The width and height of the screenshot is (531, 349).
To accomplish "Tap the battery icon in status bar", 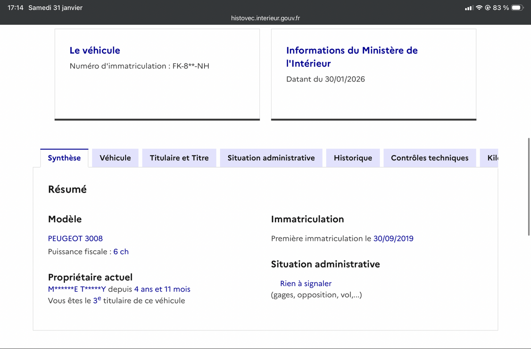I will (518, 8).
